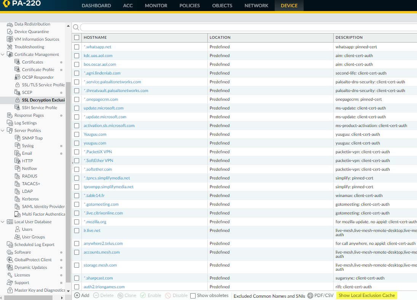Screen dimensions: 417x300
Task: Click the Device Quarantine icon
Action: [x=10, y=32]
